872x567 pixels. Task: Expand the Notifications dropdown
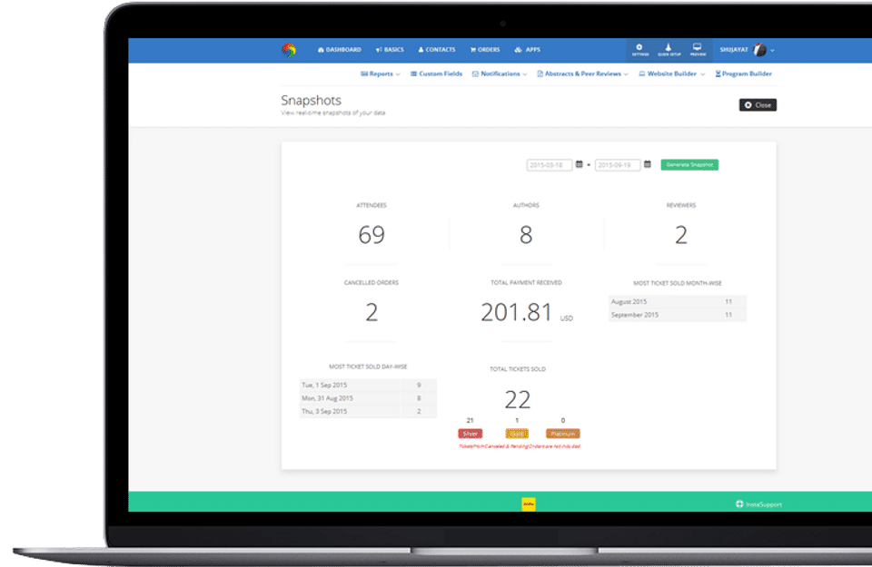pyautogui.click(x=500, y=73)
